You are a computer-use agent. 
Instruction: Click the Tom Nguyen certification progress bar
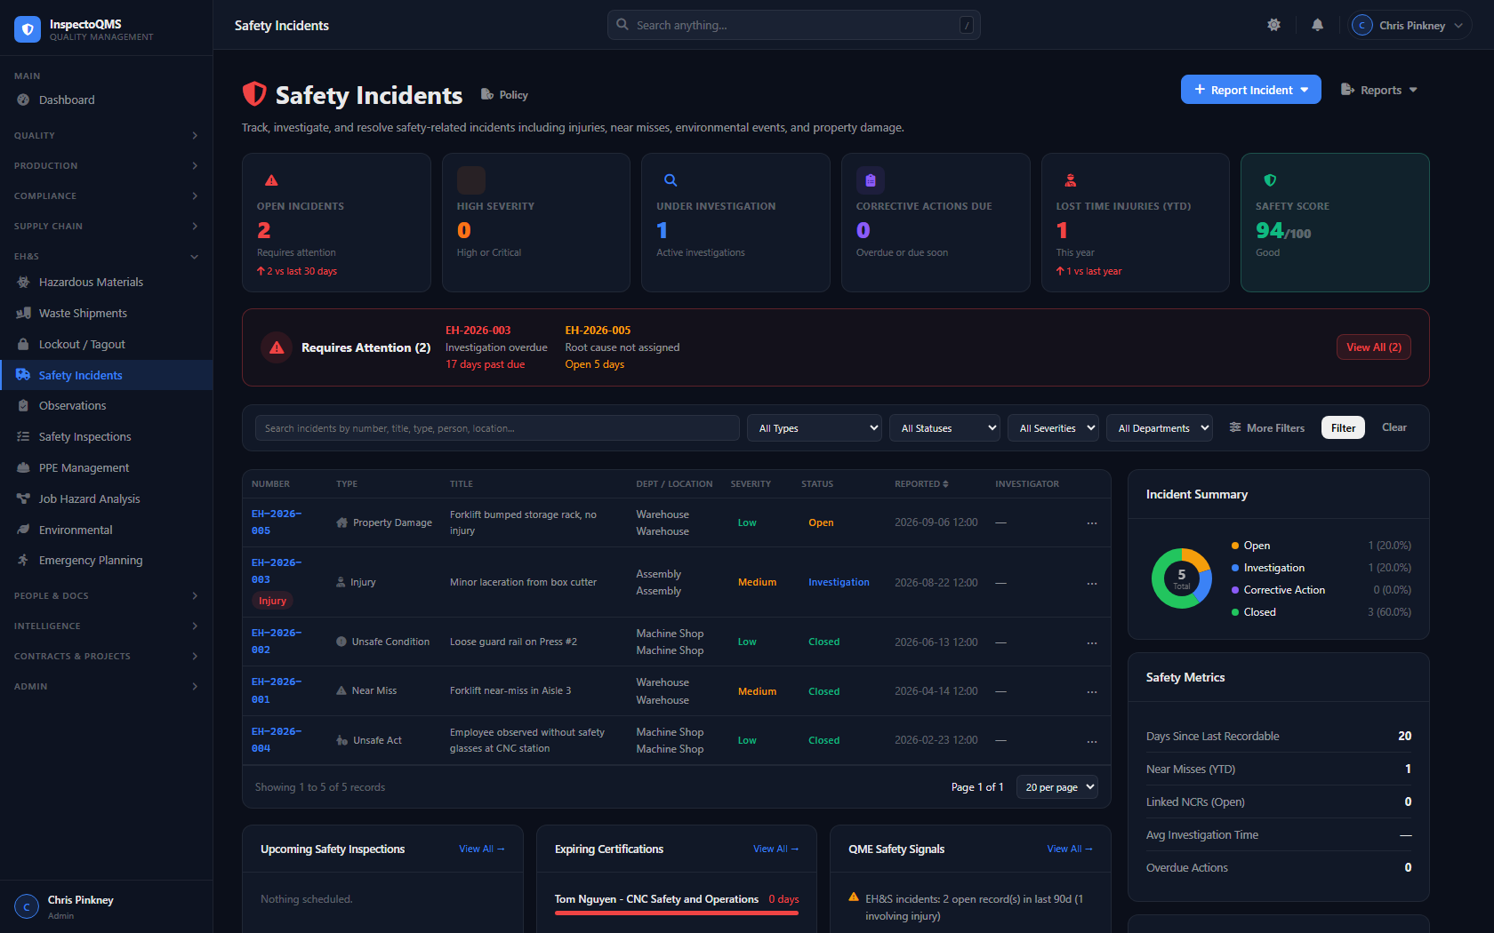click(677, 913)
